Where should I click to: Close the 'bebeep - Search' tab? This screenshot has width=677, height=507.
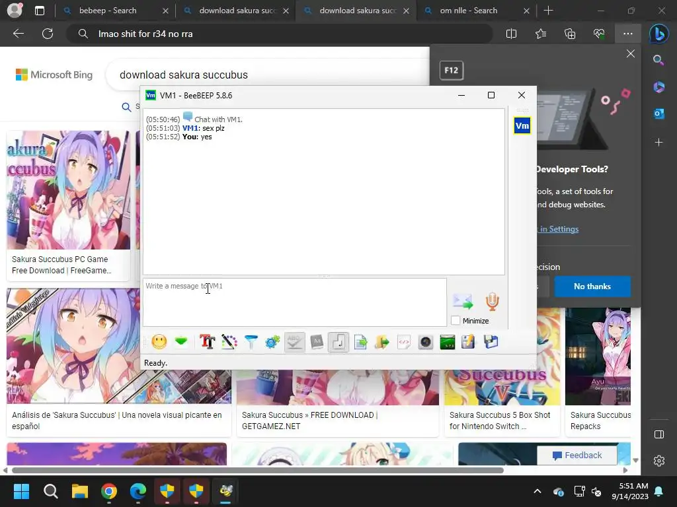point(165,11)
